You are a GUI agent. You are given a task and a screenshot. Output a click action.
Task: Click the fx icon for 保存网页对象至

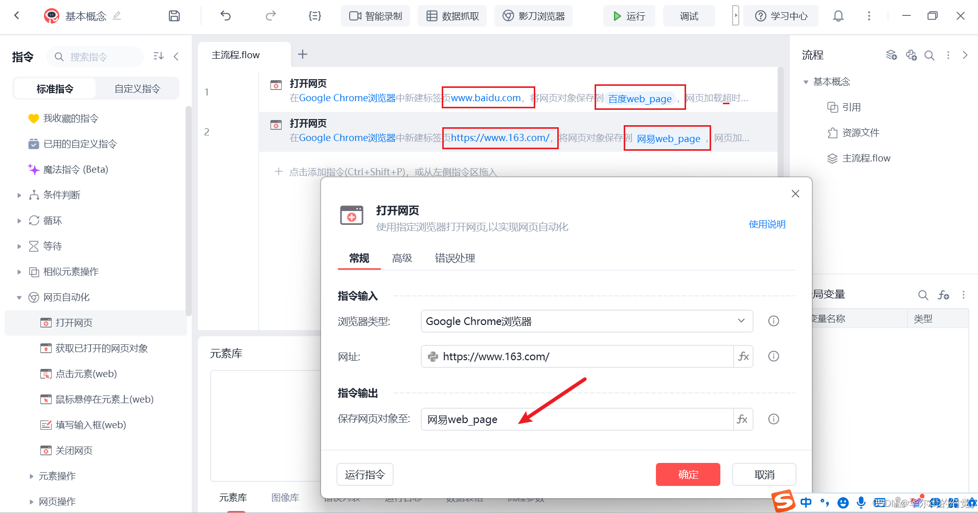(743, 419)
